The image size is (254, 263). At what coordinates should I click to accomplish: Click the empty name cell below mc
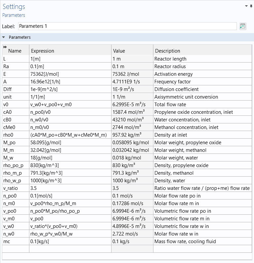click(16, 249)
